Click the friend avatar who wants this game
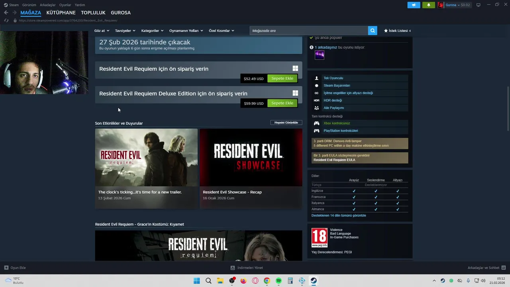 (x=320, y=55)
